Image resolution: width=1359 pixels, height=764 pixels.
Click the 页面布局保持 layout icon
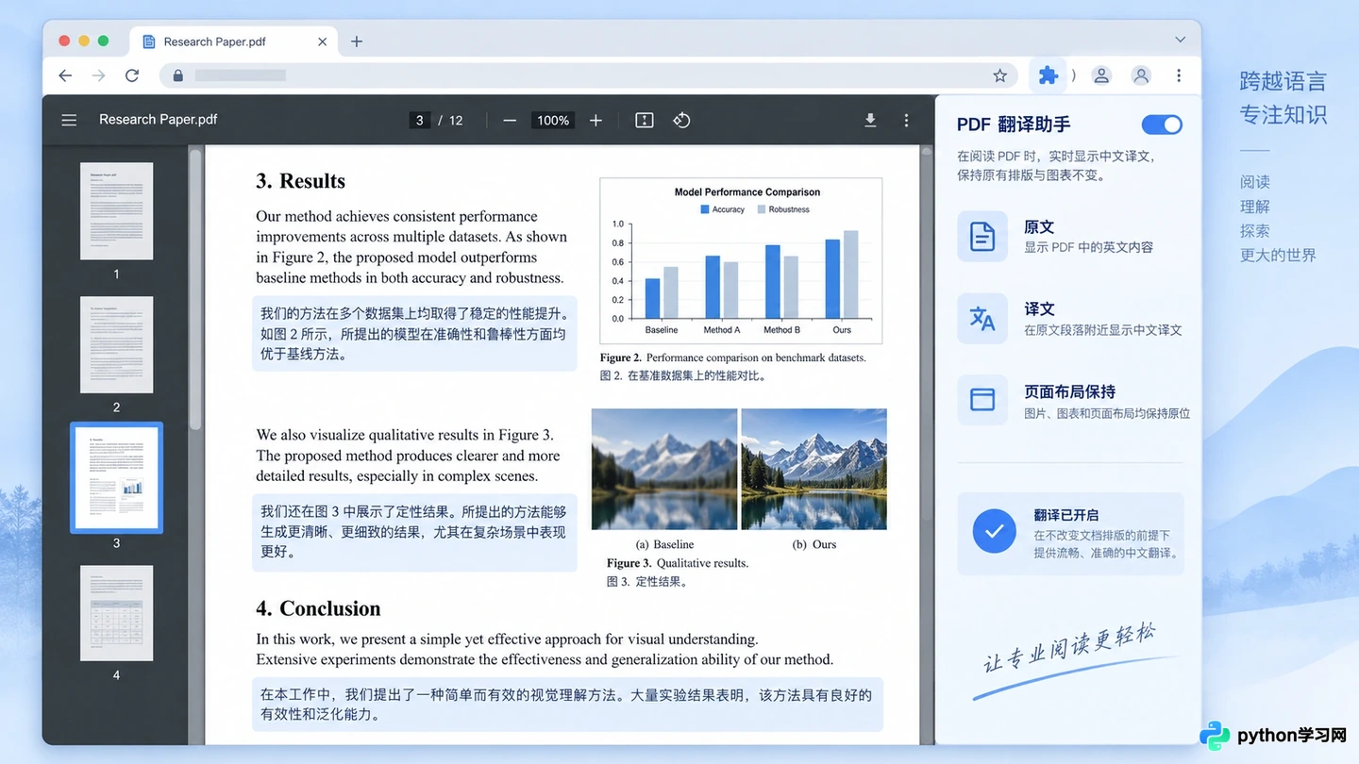(x=982, y=400)
